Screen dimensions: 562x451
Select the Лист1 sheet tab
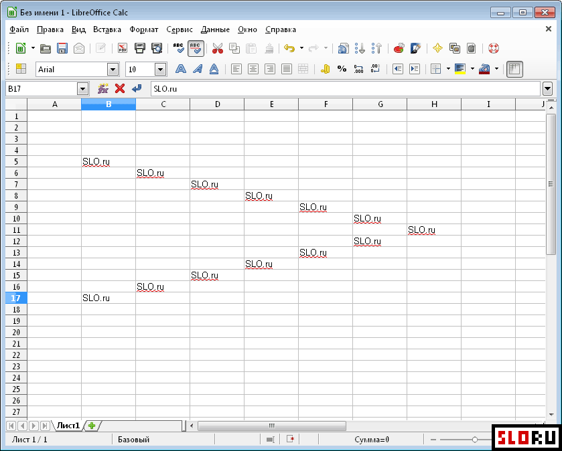coord(68,425)
